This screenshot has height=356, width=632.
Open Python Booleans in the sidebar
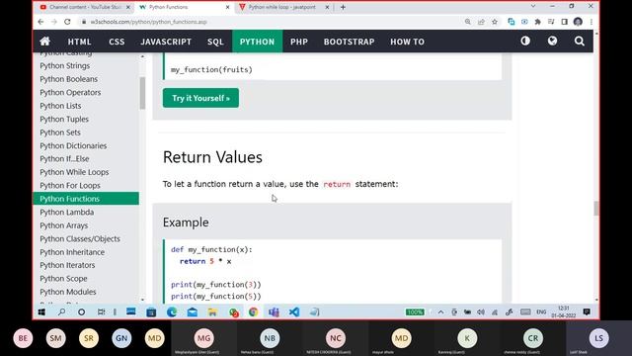pyautogui.click(x=68, y=79)
